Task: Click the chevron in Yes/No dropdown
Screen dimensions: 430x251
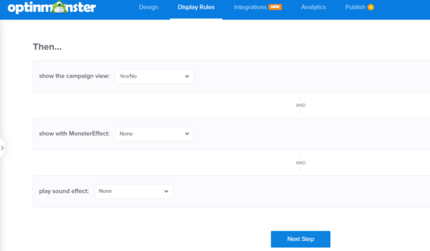Action: (187, 77)
